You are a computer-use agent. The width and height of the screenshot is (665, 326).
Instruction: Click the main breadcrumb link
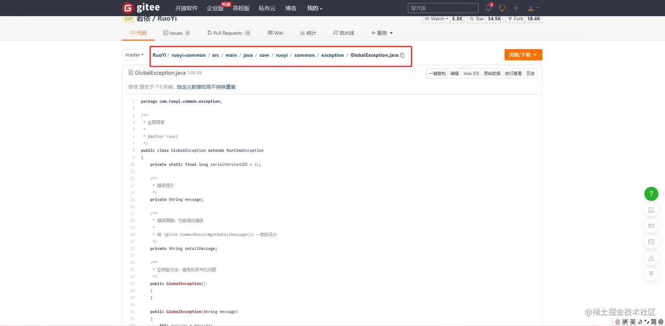coord(231,55)
